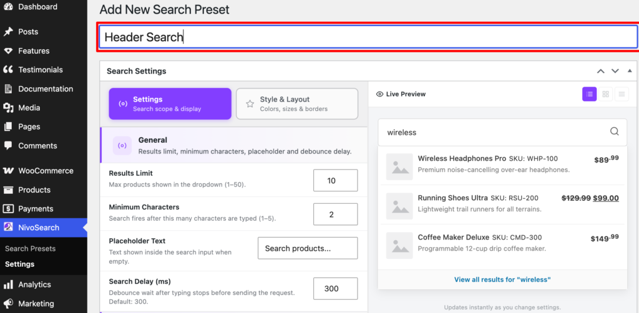Viewport: 639px width, 313px height.
Task: Click the SKU: CMD-300 text
Action: pos(517,238)
